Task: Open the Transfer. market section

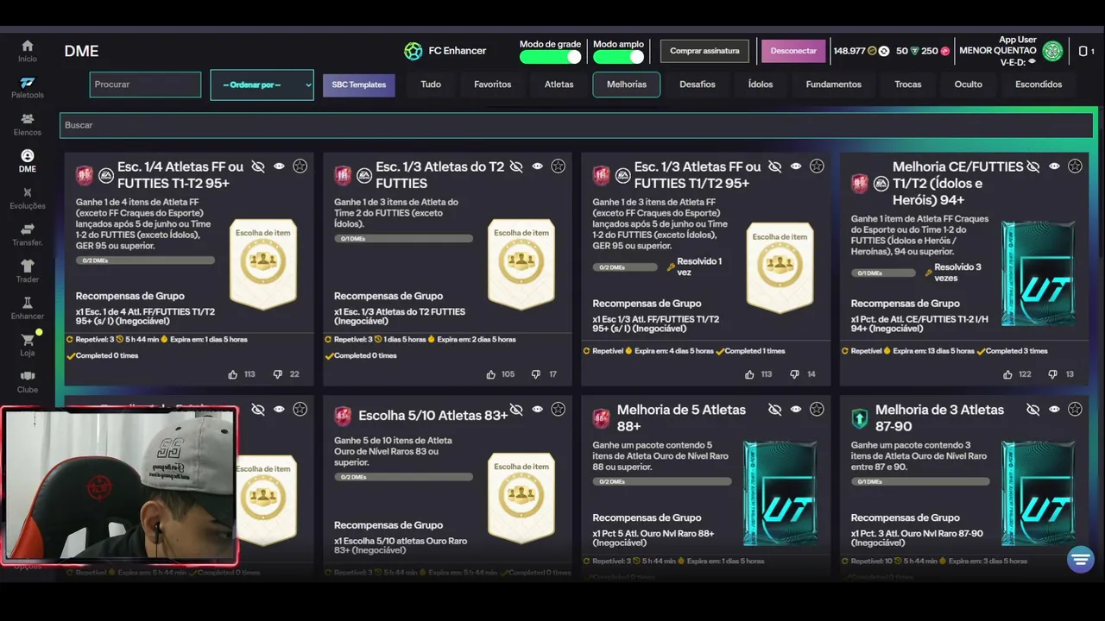Action: [28, 235]
